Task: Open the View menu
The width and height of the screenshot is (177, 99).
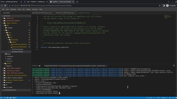Action: click(x=19, y=9)
